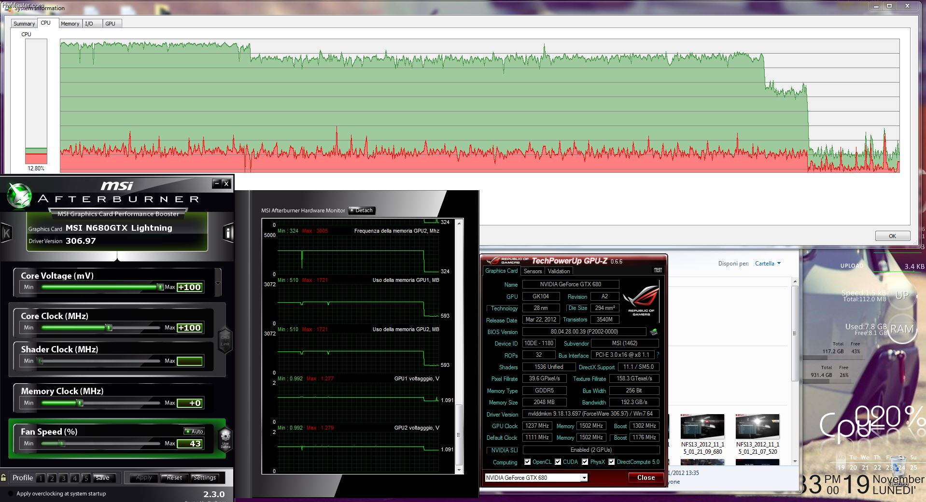Click the Core Clock +100 value field
Screen dimensions: 926x502
click(189, 328)
